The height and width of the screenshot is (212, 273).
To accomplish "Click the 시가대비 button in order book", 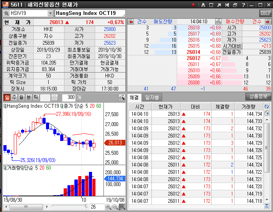I will (232, 46).
